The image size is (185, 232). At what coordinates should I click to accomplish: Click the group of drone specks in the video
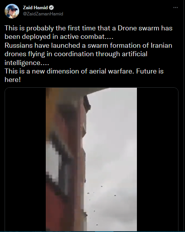pos(101,205)
